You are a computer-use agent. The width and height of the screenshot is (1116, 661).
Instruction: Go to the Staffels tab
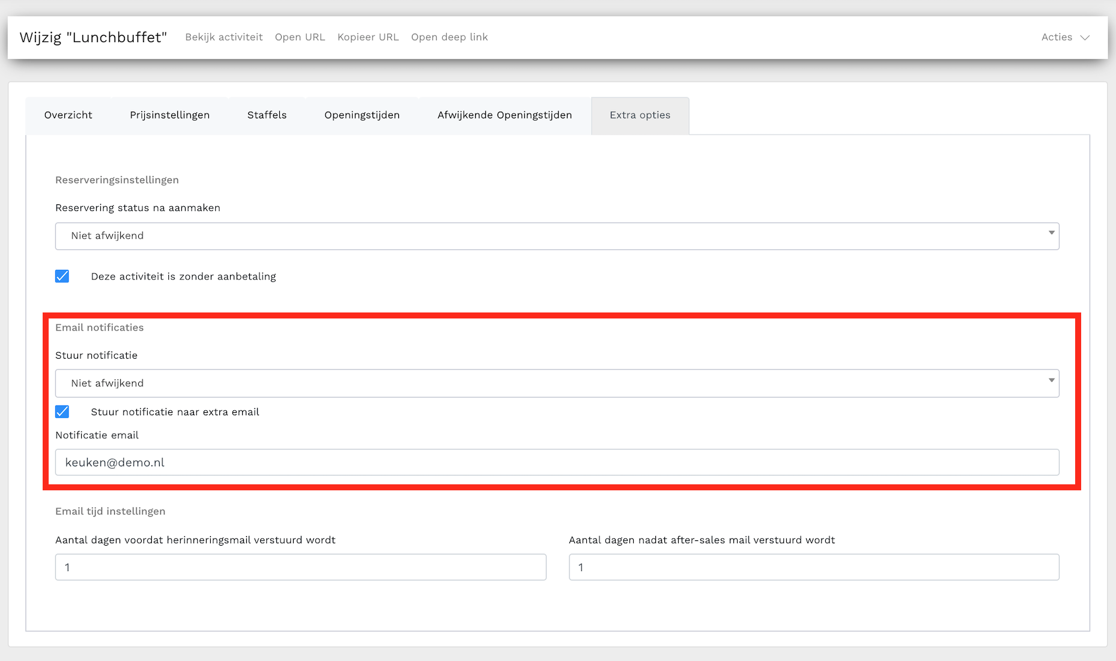pyautogui.click(x=267, y=115)
